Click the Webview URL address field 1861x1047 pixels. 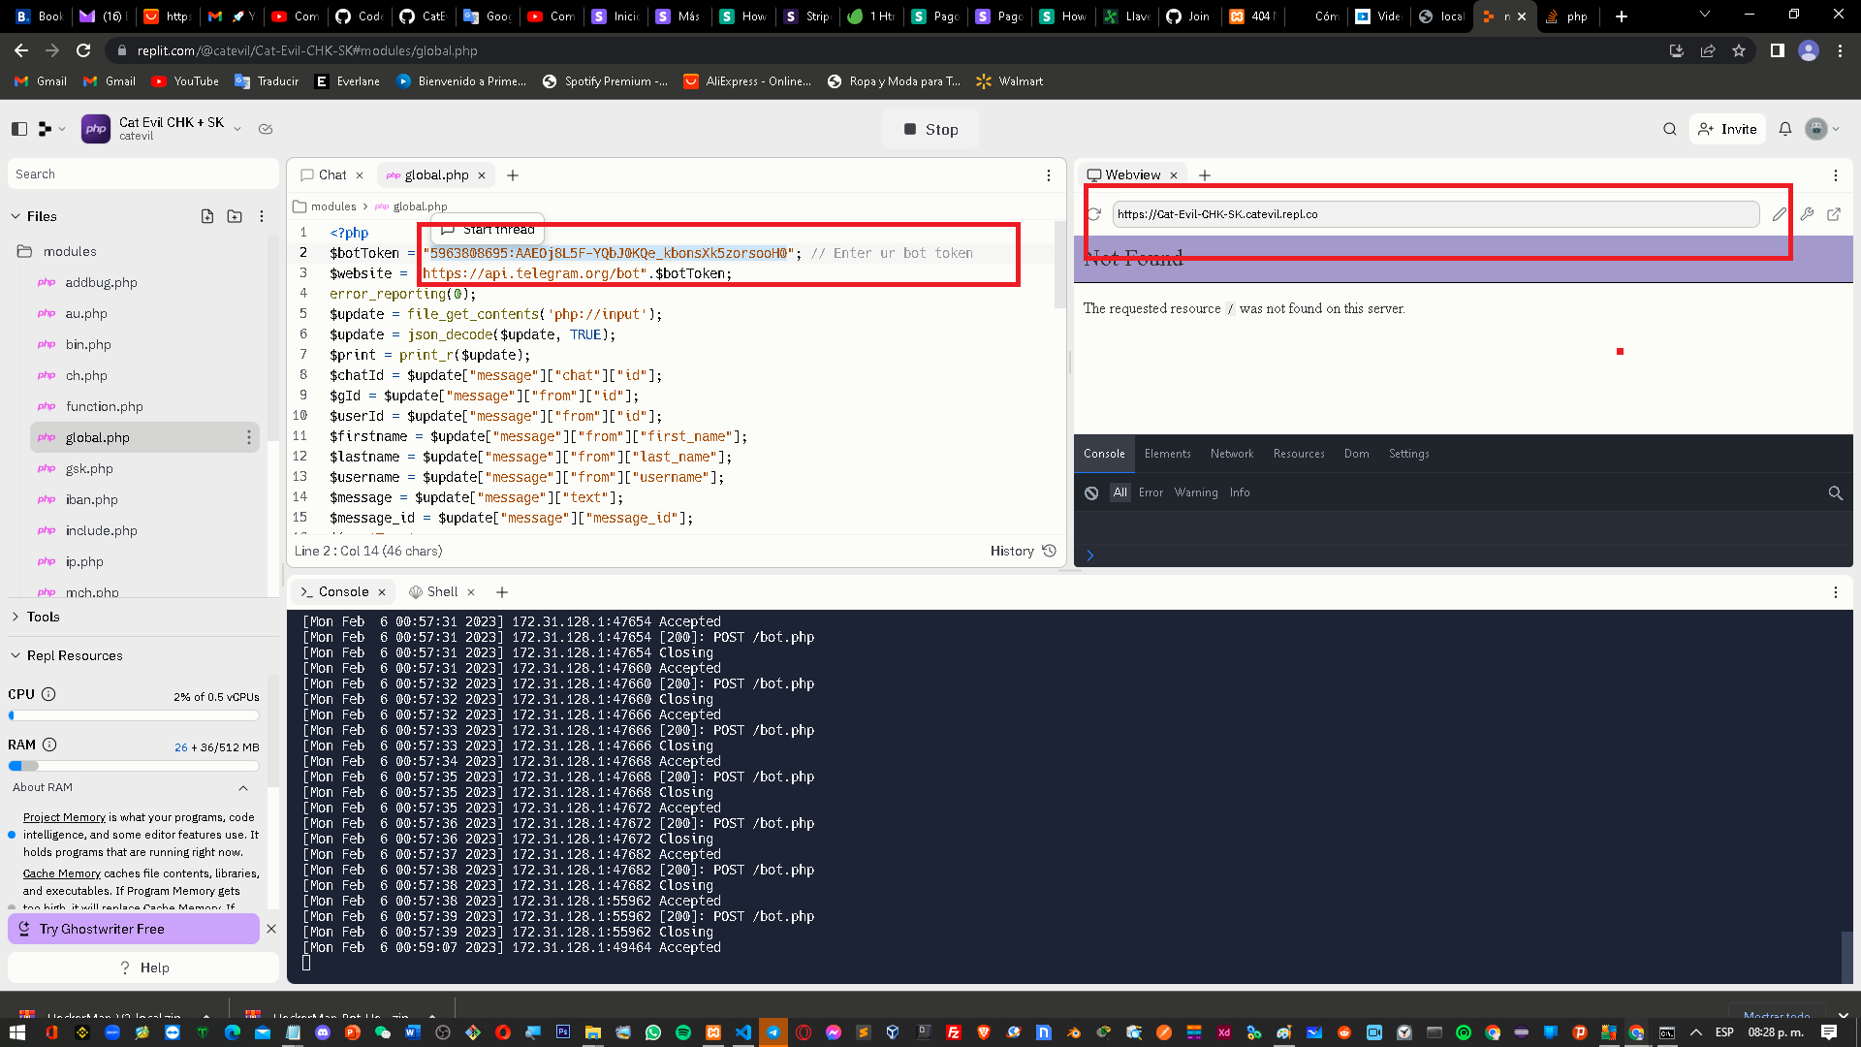1435,214
